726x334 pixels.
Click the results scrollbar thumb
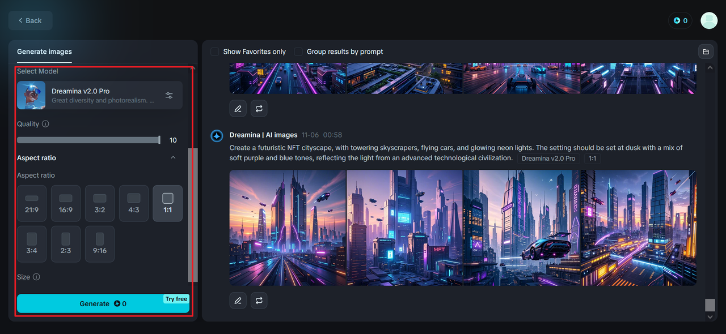[710, 305]
